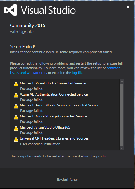The height and width of the screenshot is (189, 135).
Task: Click the Visual Studio logo icon
Action: pyautogui.click(x=11, y=10)
